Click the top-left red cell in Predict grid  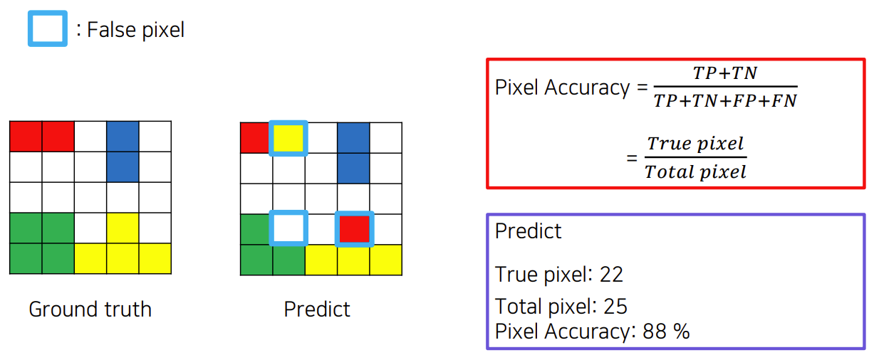(256, 137)
